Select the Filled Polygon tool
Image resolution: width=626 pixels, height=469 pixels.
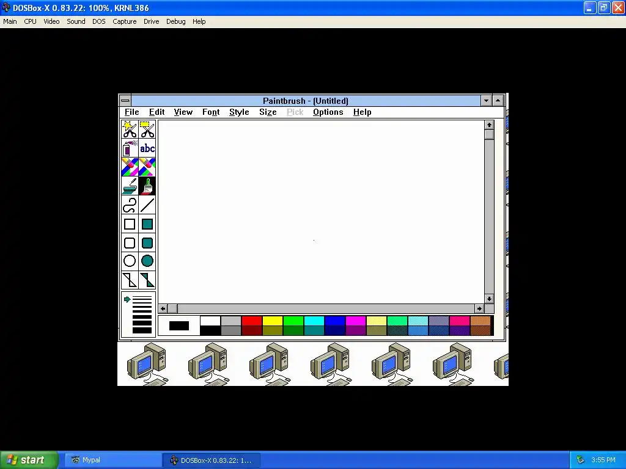[x=147, y=280]
